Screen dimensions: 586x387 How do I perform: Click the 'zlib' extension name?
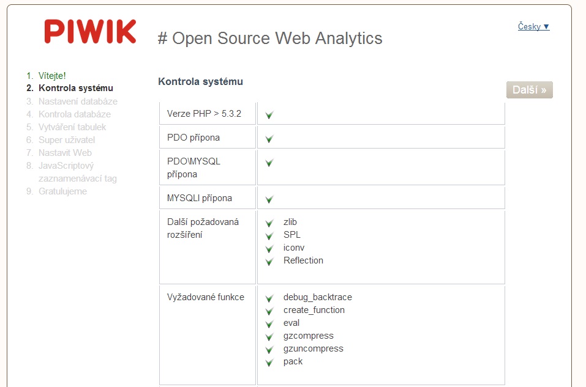(x=290, y=222)
